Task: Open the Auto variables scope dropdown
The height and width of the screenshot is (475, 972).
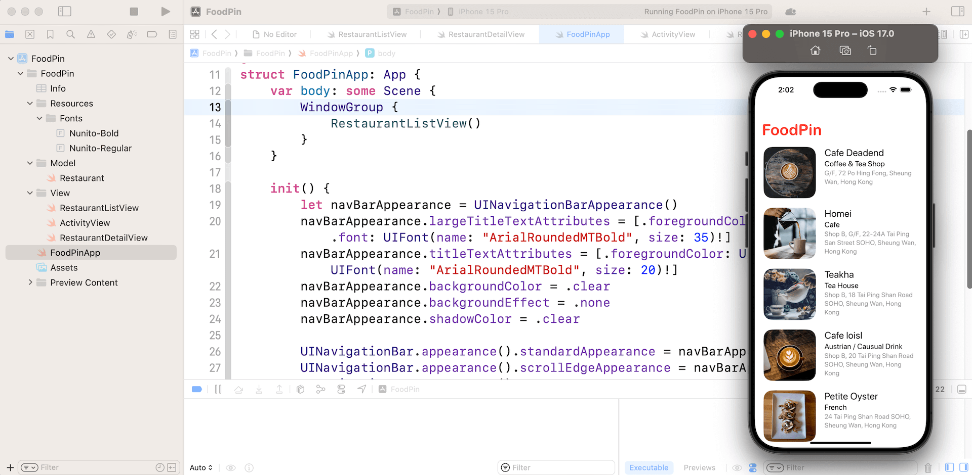Action: [x=201, y=467]
